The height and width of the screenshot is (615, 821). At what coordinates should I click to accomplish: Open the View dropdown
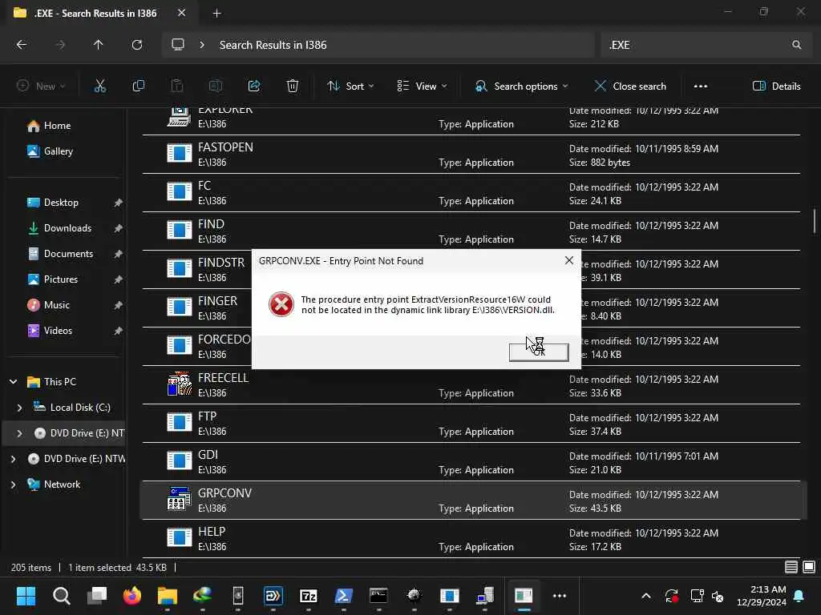(422, 86)
